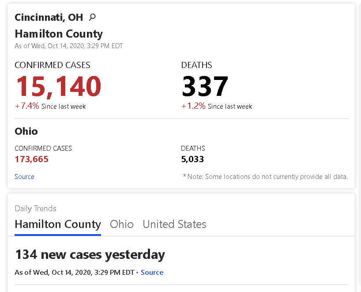This screenshot has width=361, height=292.
Task: Click the 5,033 Ohio deaths figure
Action: point(192,159)
